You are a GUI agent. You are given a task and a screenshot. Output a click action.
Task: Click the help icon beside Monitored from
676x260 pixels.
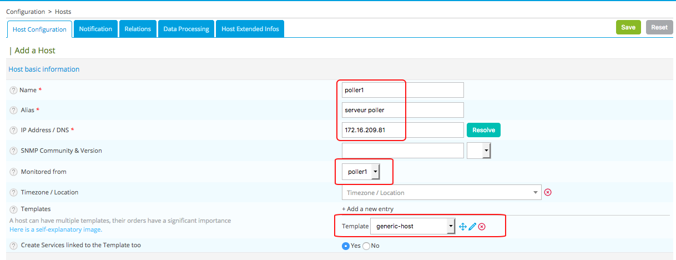pyautogui.click(x=13, y=172)
